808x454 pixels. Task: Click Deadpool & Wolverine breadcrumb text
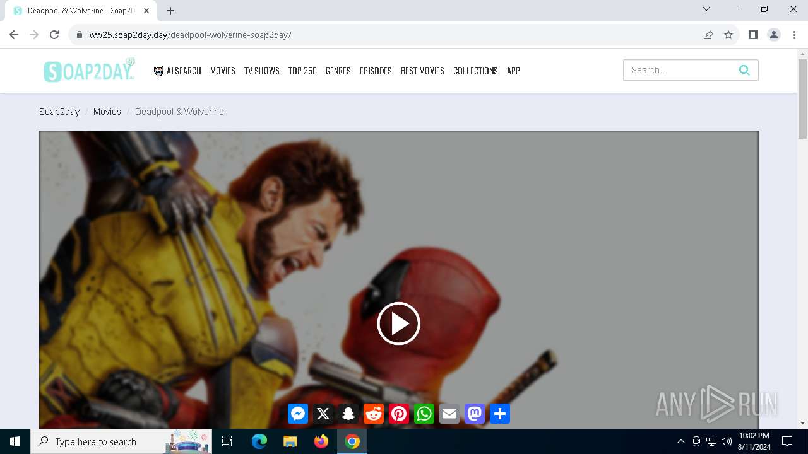click(179, 112)
